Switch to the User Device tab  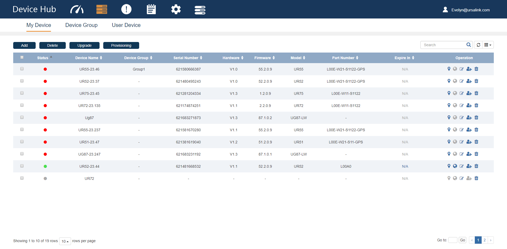[x=126, y=25]
